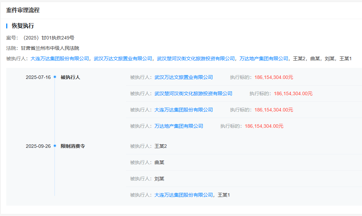
Task: Click the blue timeline dot beside 2025-07-16
Action: 56,77
